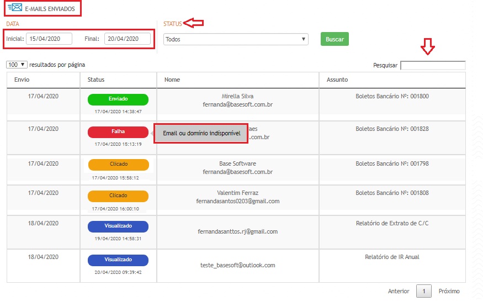Click the Inicial date field
Viewport: 483px width, 301px height.
(x=49, y=39)
